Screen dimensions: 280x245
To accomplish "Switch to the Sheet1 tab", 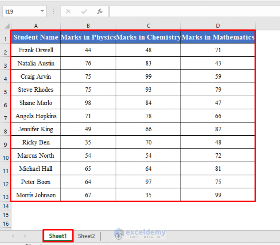I will (58, 236).
